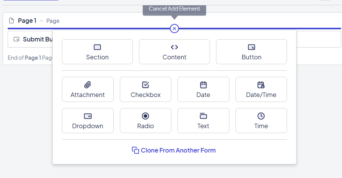The height and width of the screenshot is (178, 342).
Task: Click the Date/Time calendar clock icon
Action: [261, 85]
